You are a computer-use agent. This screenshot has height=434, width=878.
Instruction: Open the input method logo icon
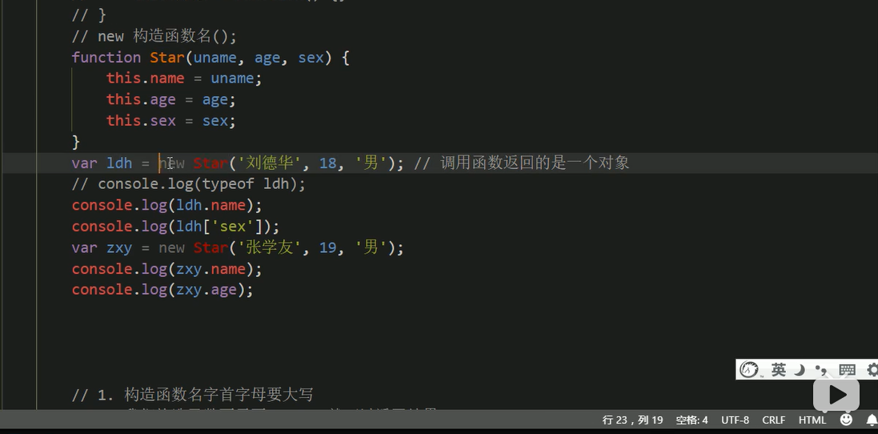749,370
